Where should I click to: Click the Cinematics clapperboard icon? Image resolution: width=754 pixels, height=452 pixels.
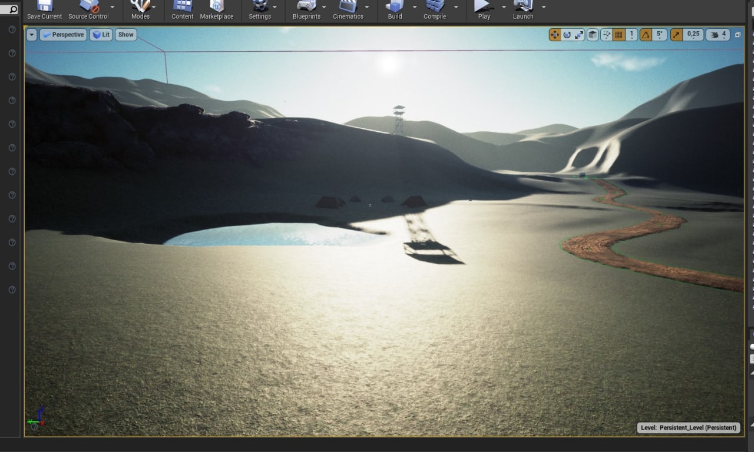pos(348,6)
